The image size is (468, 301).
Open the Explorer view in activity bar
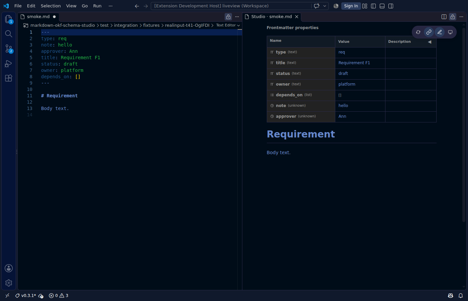pyautogui.click(x=9, y=19)
